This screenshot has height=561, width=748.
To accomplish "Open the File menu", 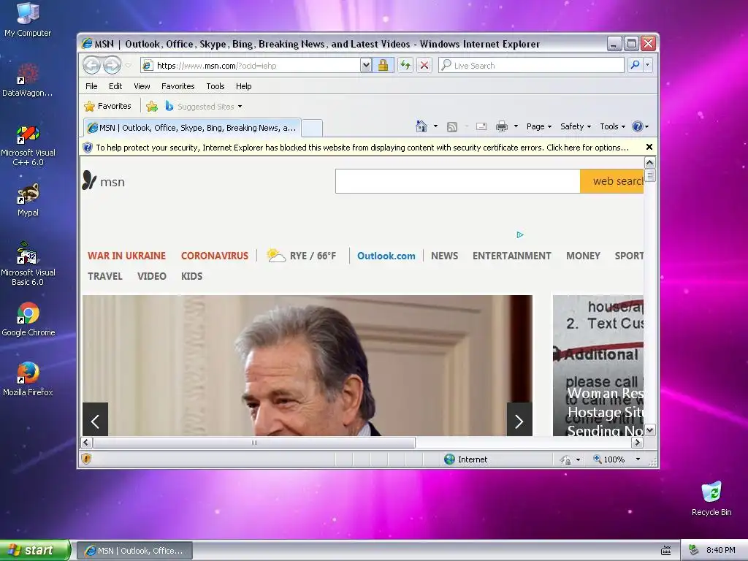I will click(x=91, y=86).
